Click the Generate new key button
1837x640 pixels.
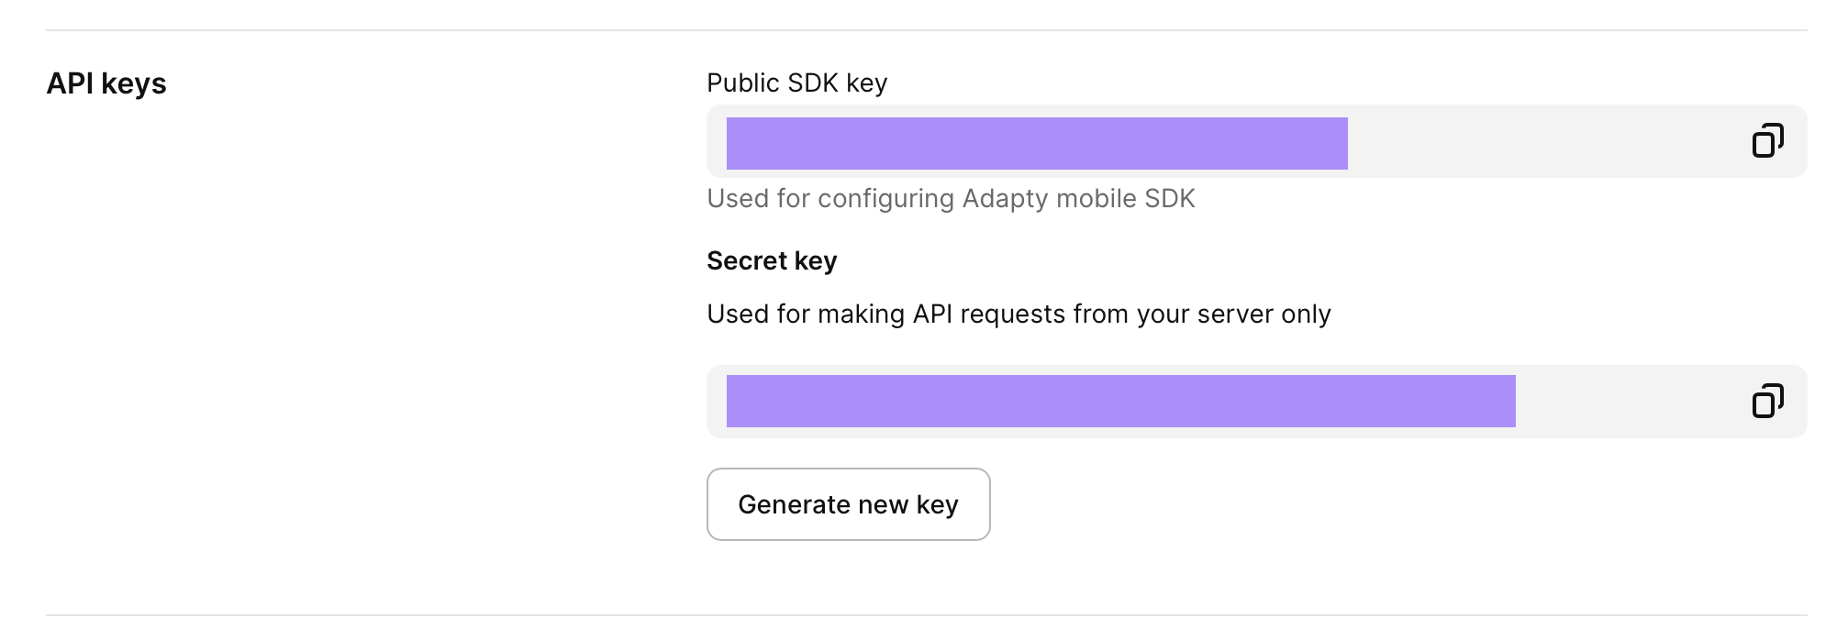[x=848, y=504]
